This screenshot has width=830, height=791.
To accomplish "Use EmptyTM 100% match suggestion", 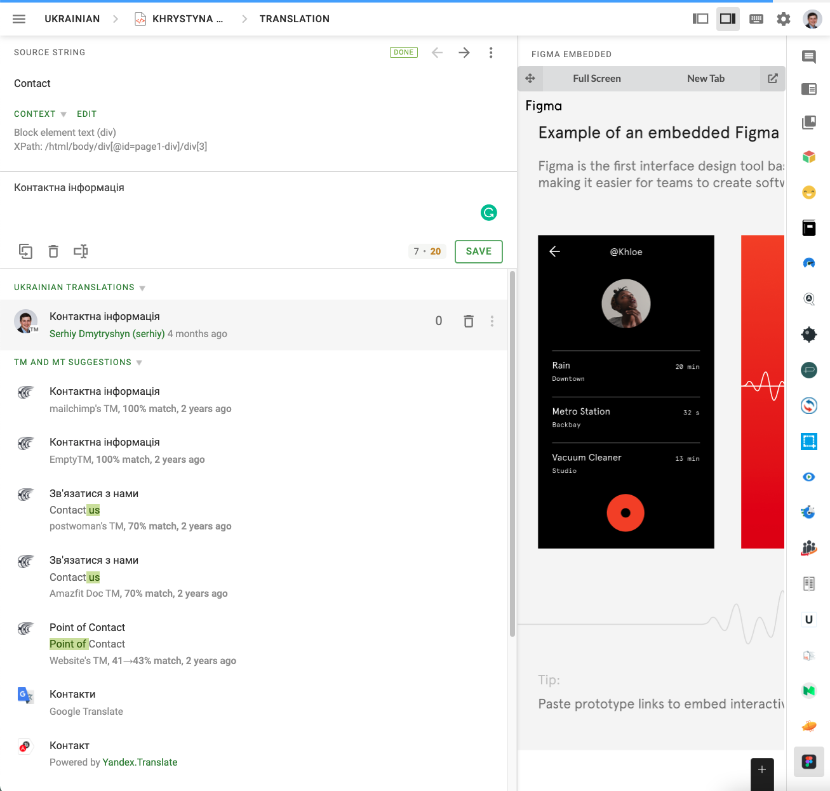I will pyautogui.click(x=254, y=451).
